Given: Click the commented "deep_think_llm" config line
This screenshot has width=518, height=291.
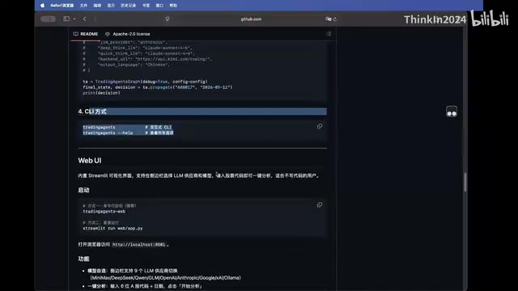Looking at the screenshot, I should point(138,48).
